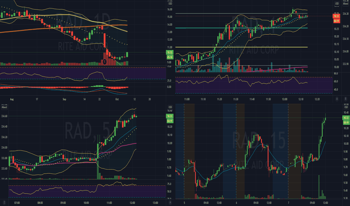Click the Sep label on the daily time axis
Screen dimensions: 350x206
coord(64,99)
